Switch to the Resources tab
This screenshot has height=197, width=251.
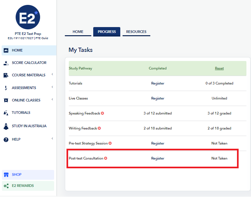(136, 32)
